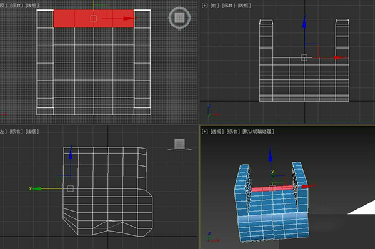
Task: Select the green Y-axis gizmo arrow in Left viewport
Action: point(36,189)
